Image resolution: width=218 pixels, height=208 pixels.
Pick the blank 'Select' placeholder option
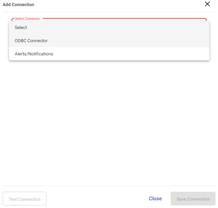pyautogui.click(x=109, y=28)
